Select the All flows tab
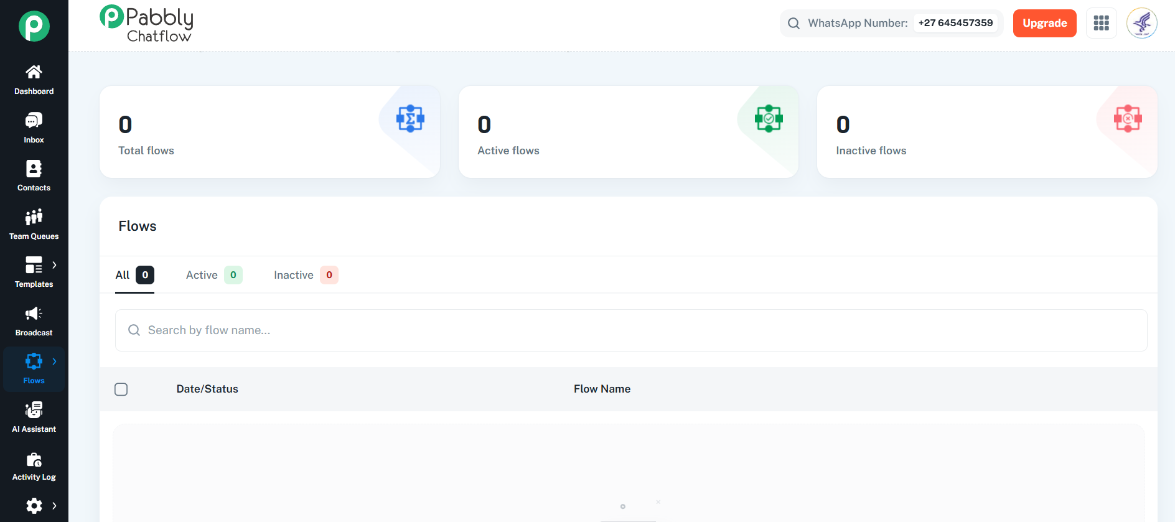The height and width of the screenshot is (522, 1175). [134, 275]
